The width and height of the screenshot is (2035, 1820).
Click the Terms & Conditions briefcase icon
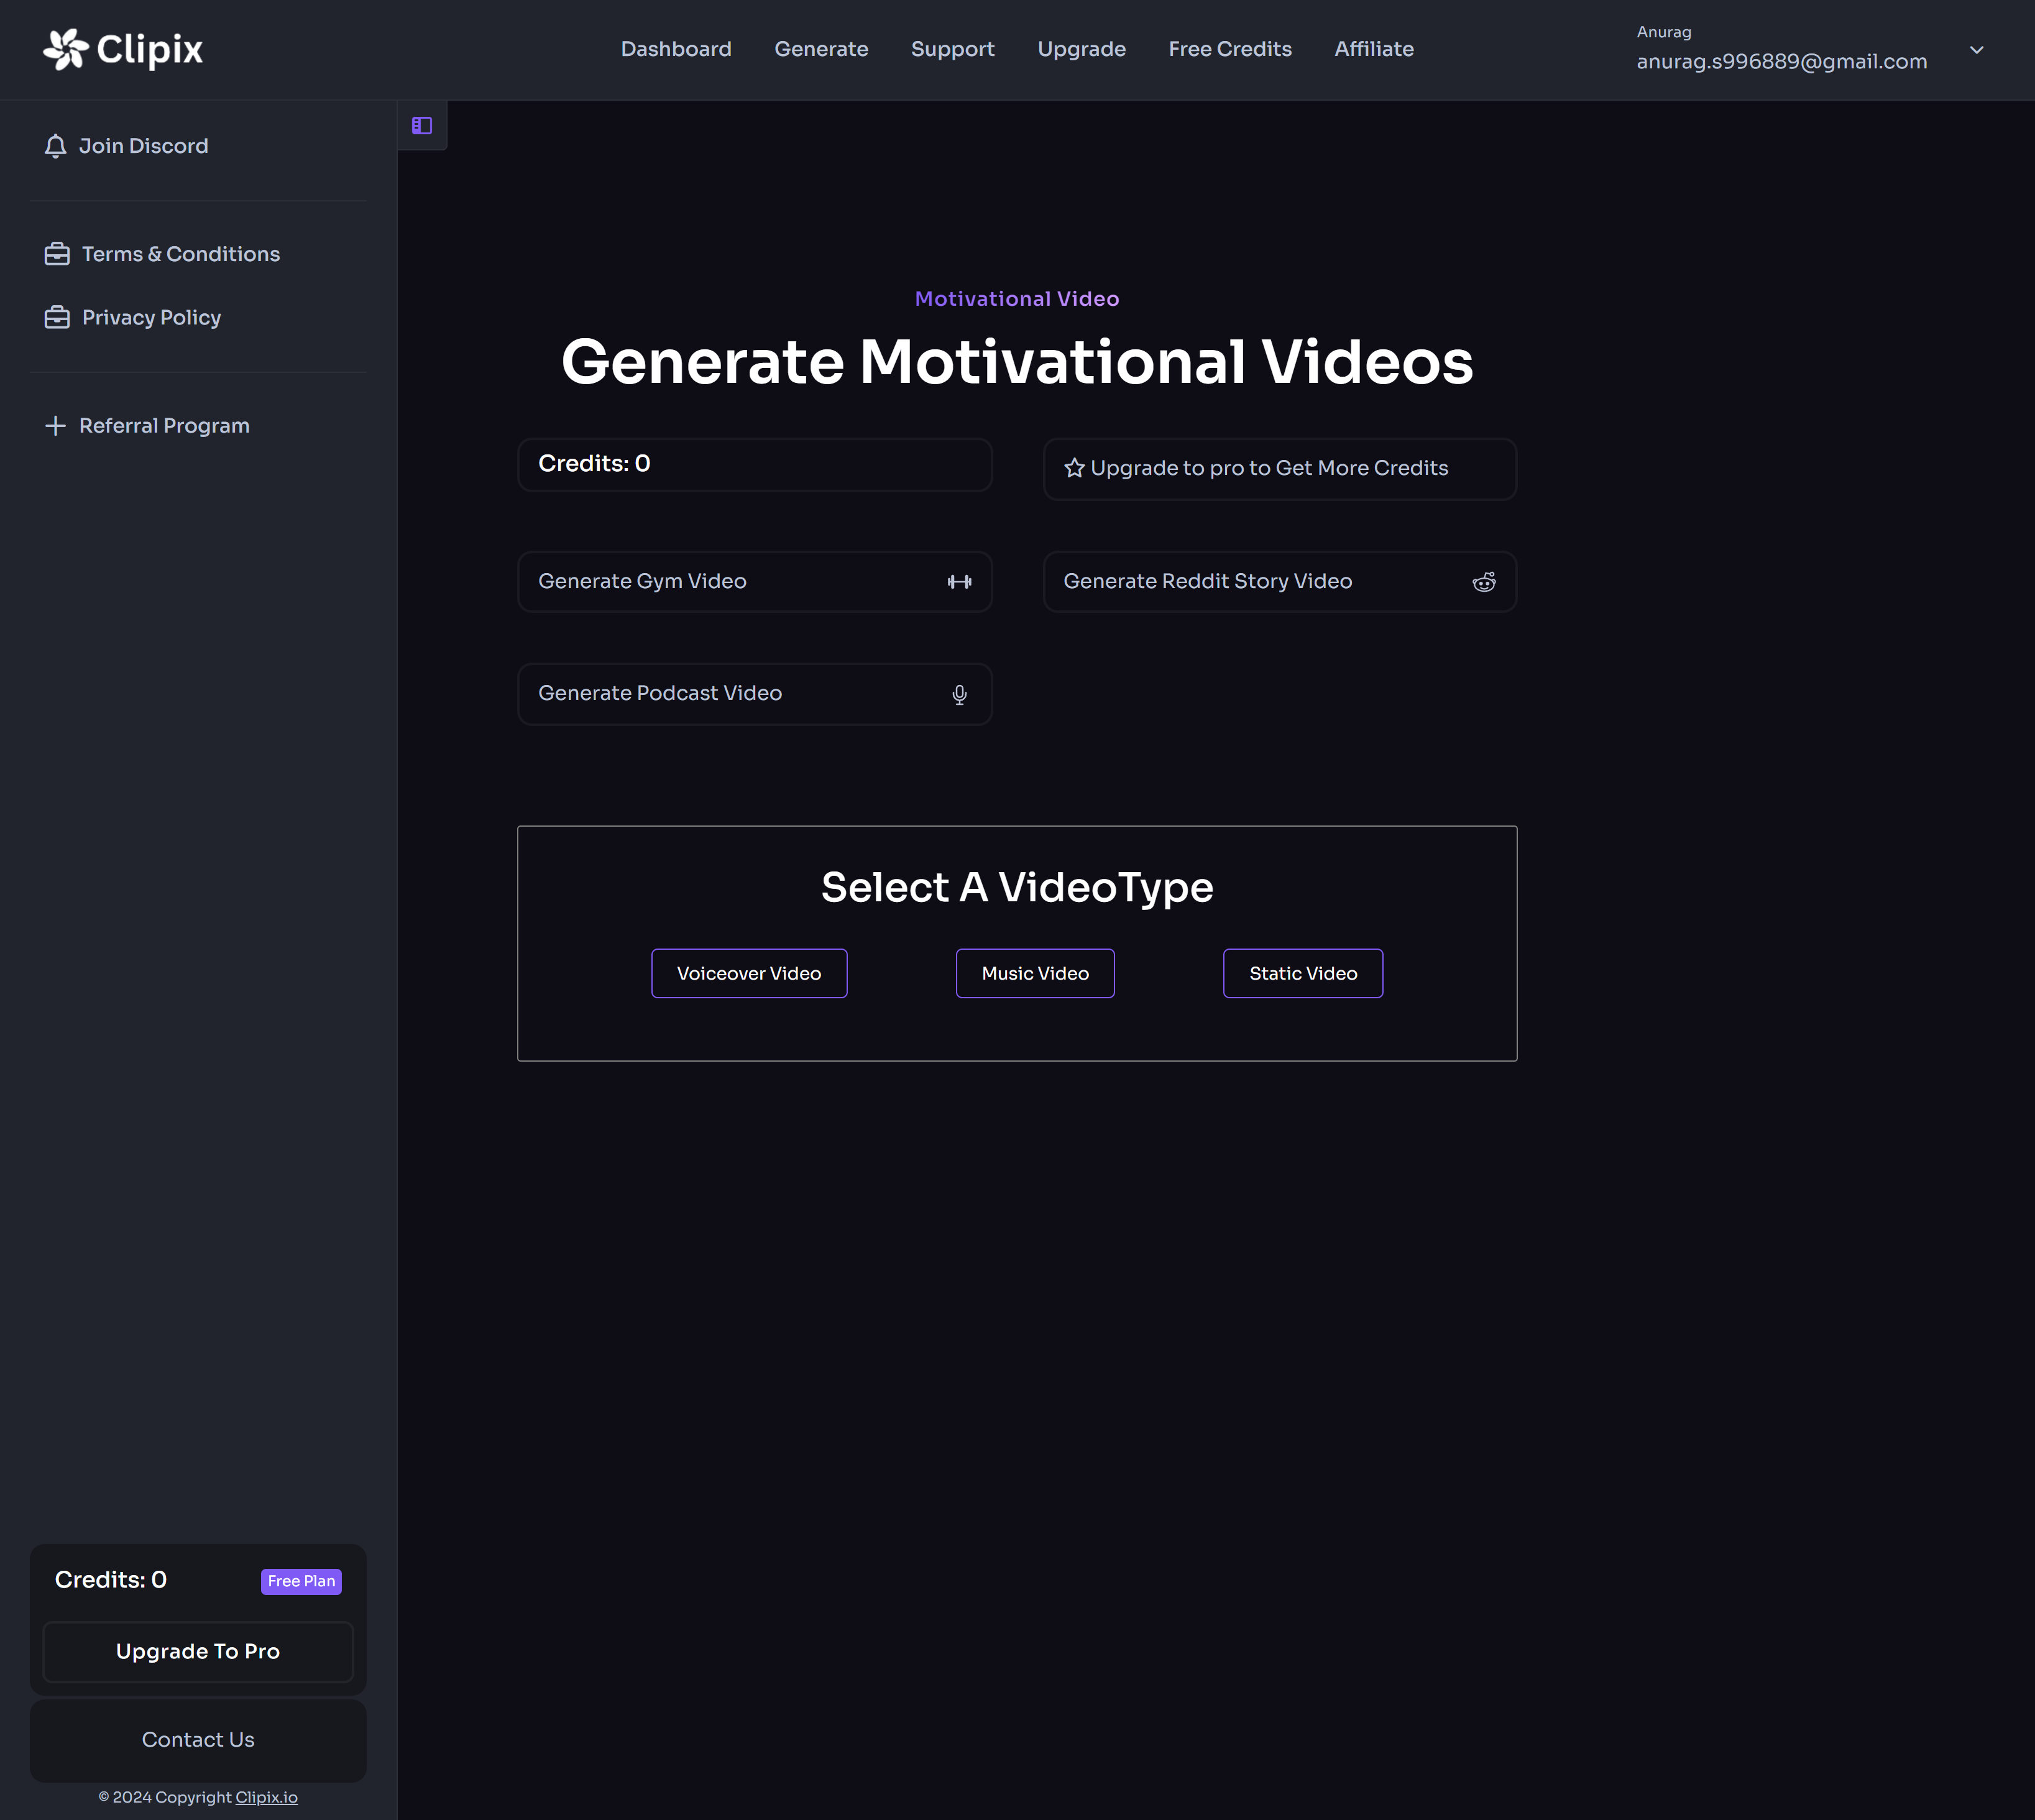point(57,254)
